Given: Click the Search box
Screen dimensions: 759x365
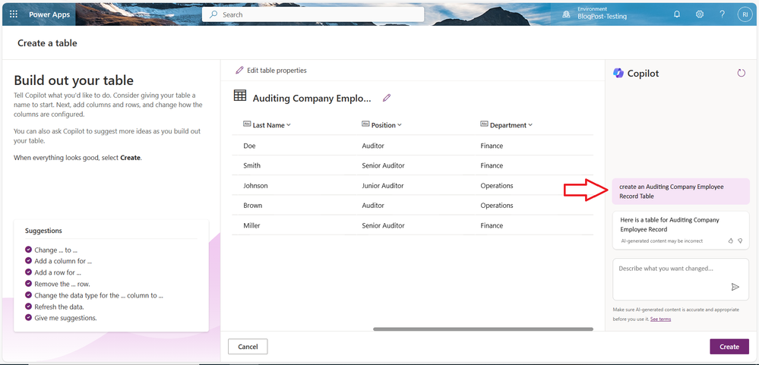Looking at the screenshot, I should pos(313,14).
